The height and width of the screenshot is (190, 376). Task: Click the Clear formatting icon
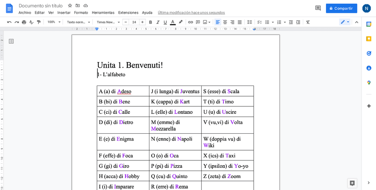(308, 22)
